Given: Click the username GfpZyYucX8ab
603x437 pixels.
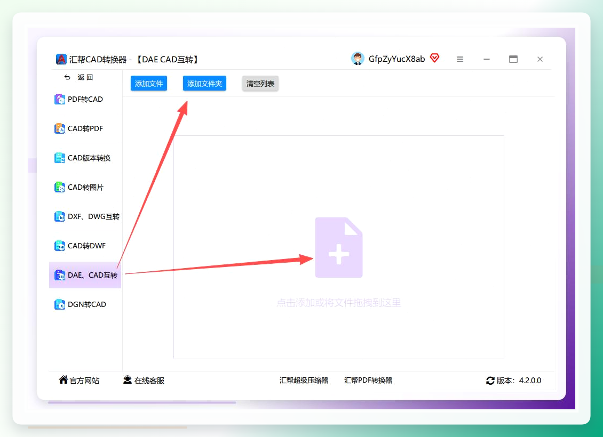Looking at the screenshot, I should [x=397, y=59].
